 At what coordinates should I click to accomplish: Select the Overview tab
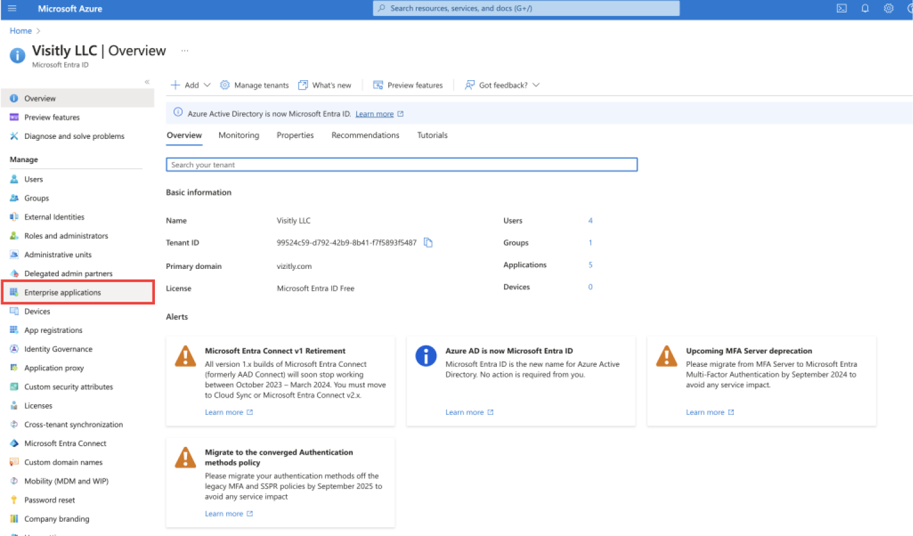184,135
